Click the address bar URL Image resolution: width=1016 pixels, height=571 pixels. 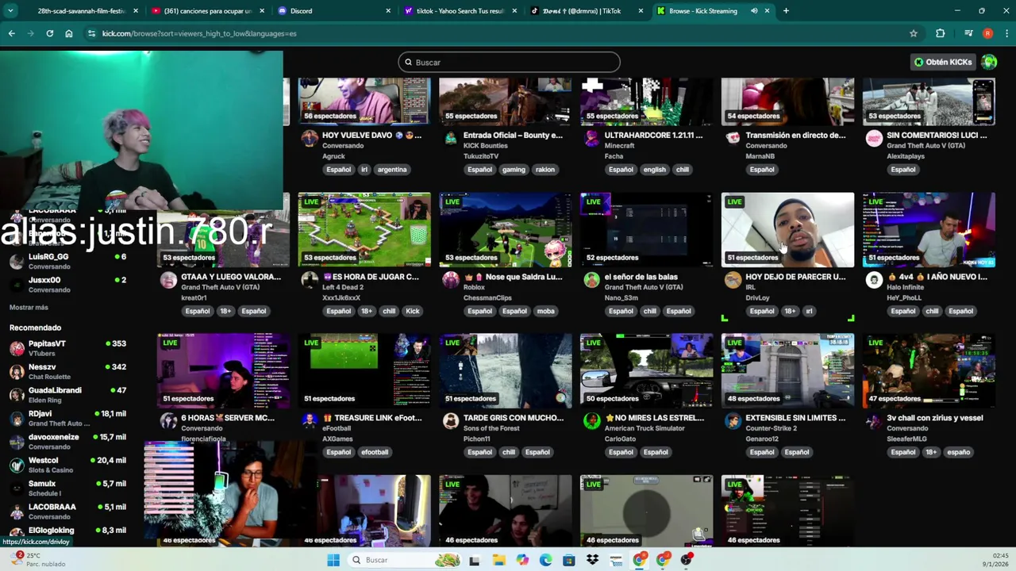199,33
